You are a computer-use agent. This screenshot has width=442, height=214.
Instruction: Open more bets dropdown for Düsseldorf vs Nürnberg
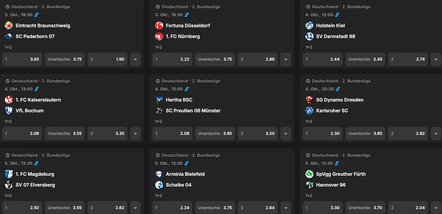[x=286, y=59]
